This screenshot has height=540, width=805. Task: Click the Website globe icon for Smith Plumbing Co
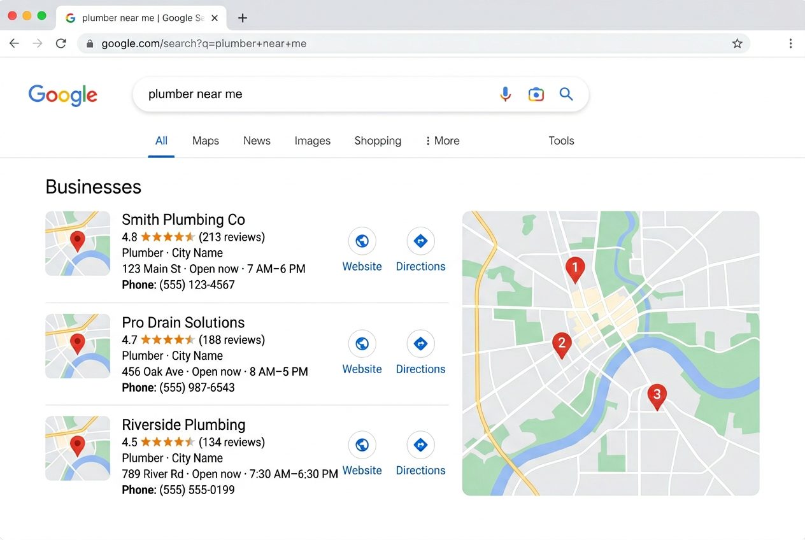[x=362, y=241]
